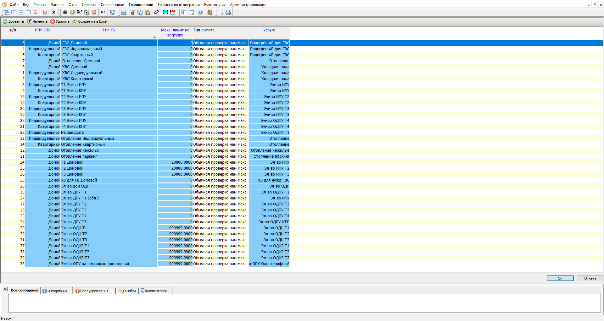Click the message log text area
The image size is (604, 321).
click(x=305, y=303)
